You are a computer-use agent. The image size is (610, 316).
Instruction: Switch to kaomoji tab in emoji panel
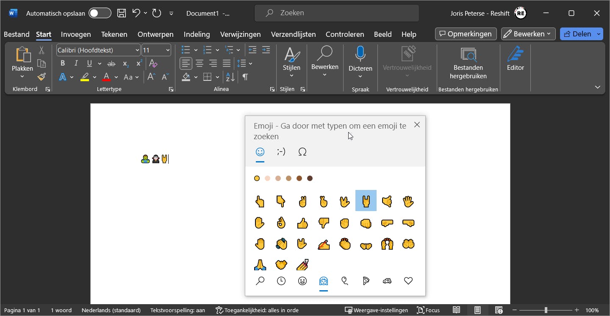point(281,152)
